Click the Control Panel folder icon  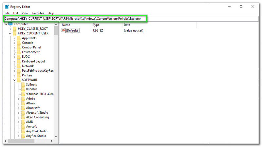tap(19, 47)
